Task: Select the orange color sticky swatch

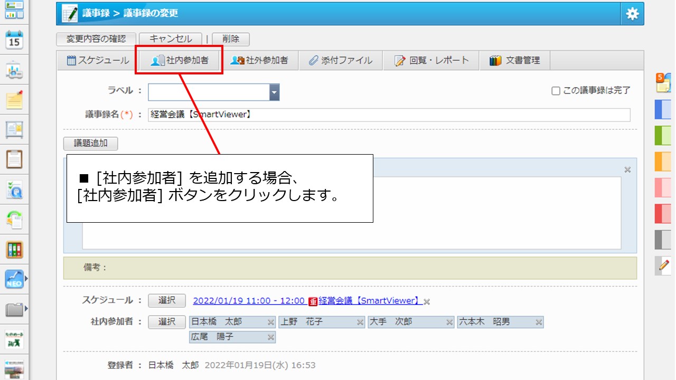Action: pyautogui.click(x=663, y=161)
